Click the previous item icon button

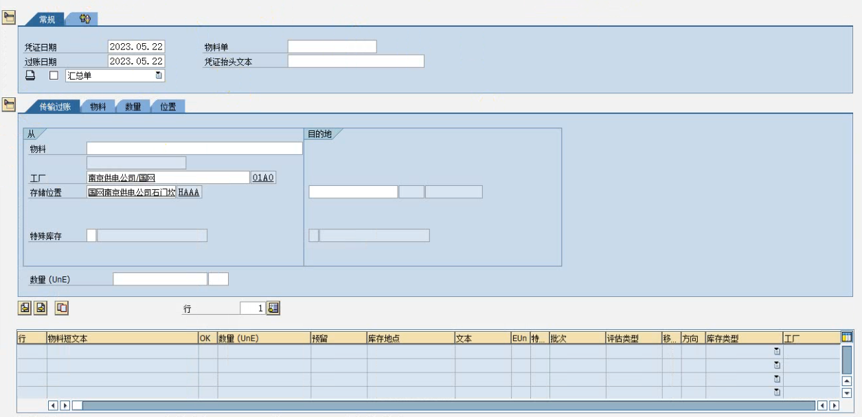coord(25,308)
